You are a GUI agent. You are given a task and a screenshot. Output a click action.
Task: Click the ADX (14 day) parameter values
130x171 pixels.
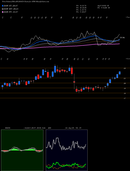[x=73, y=128]
